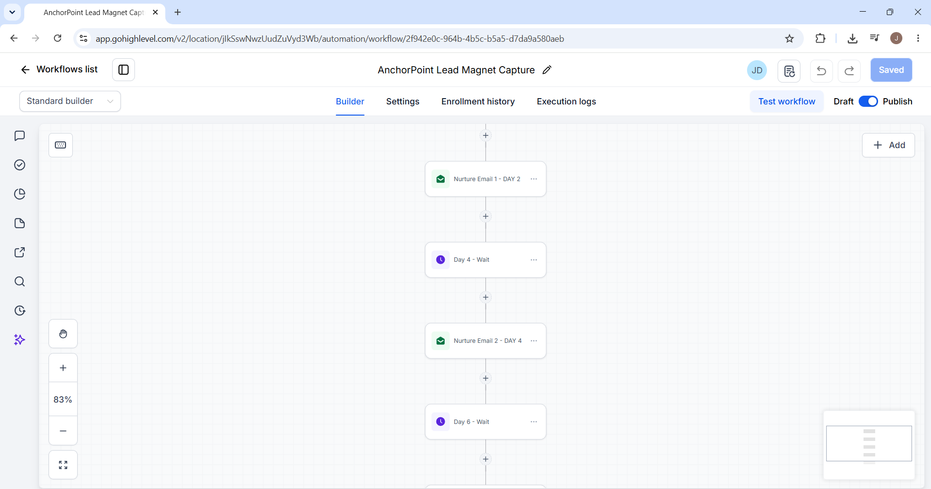
Task: Open the Execution logs tab
Action: [x=566, y=101]
